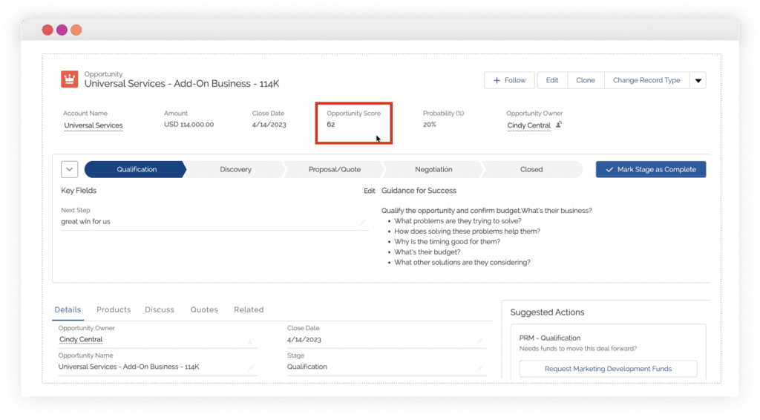Screen dimensions: 760x420
Task: Click the Probability value 20%
Action: (430, 125)
